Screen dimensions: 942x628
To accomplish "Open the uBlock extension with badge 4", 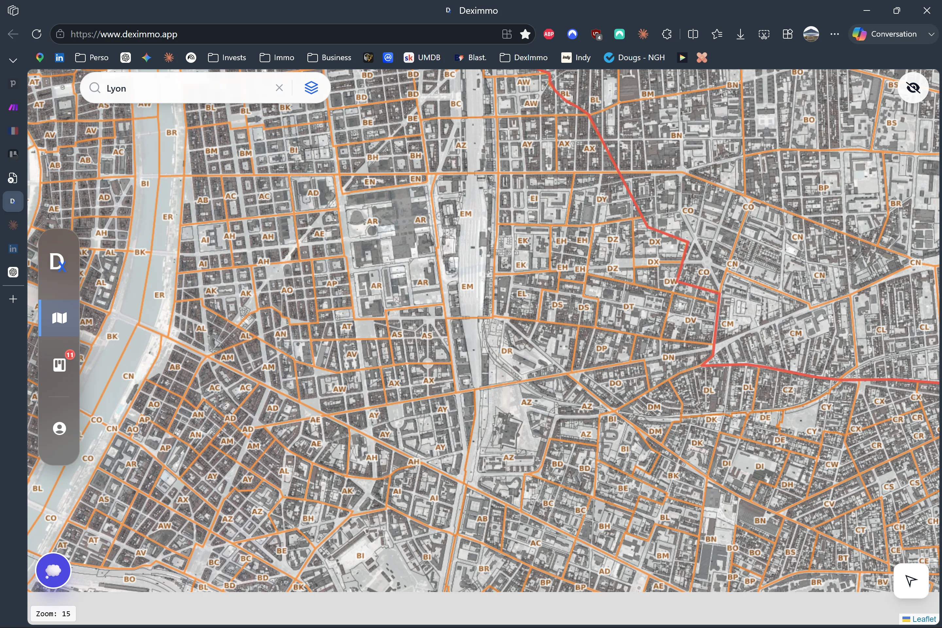I will [596, 34].
